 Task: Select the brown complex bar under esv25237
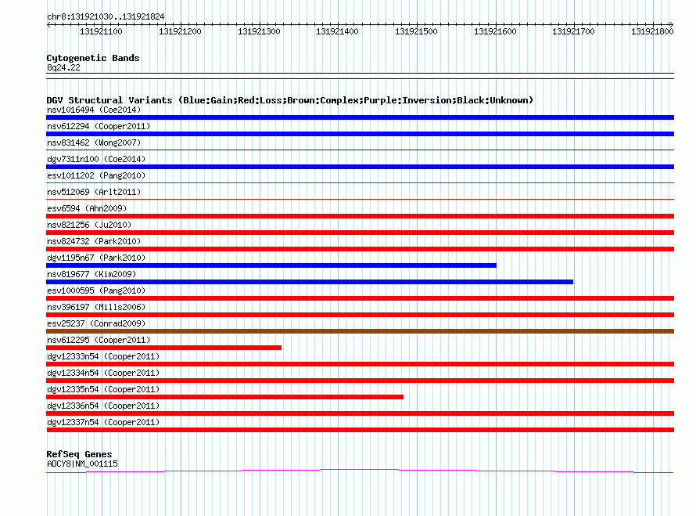click(x=360, y=331)
